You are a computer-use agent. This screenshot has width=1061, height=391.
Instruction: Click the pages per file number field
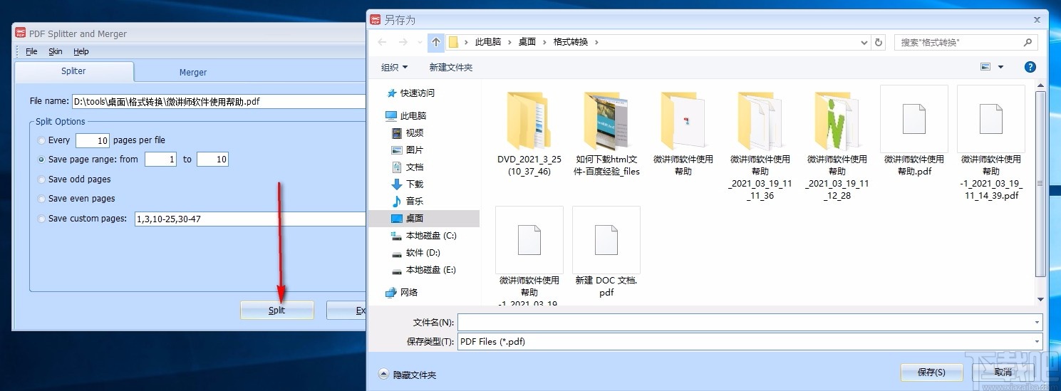pyautogui.click(x=92, y=140)
